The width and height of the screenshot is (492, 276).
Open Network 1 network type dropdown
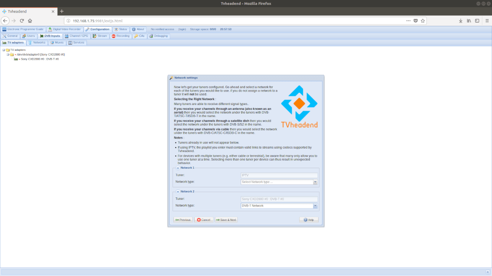(x=315, y=182)
